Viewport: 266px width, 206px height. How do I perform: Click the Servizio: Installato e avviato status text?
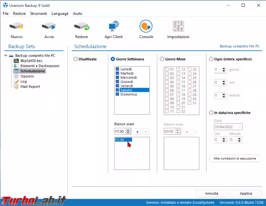click(180, 203)
